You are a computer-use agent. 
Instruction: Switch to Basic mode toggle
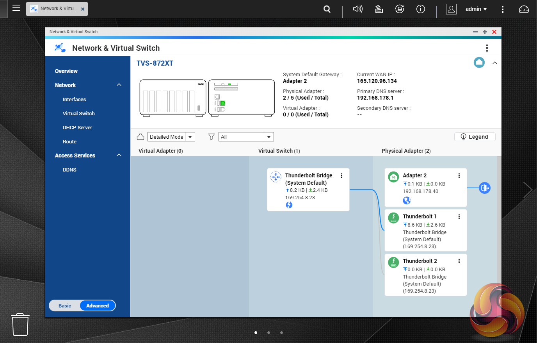[x=65, y=305]
